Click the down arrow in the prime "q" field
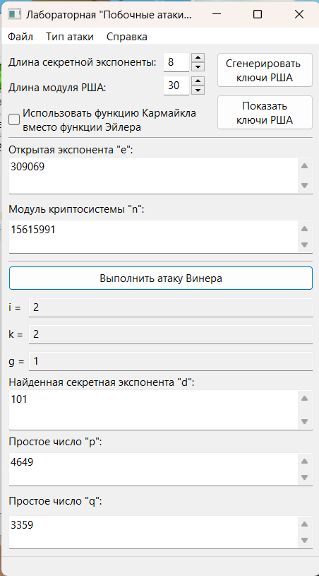The width and height of the screenshot is (319, 576). [304, 540]
